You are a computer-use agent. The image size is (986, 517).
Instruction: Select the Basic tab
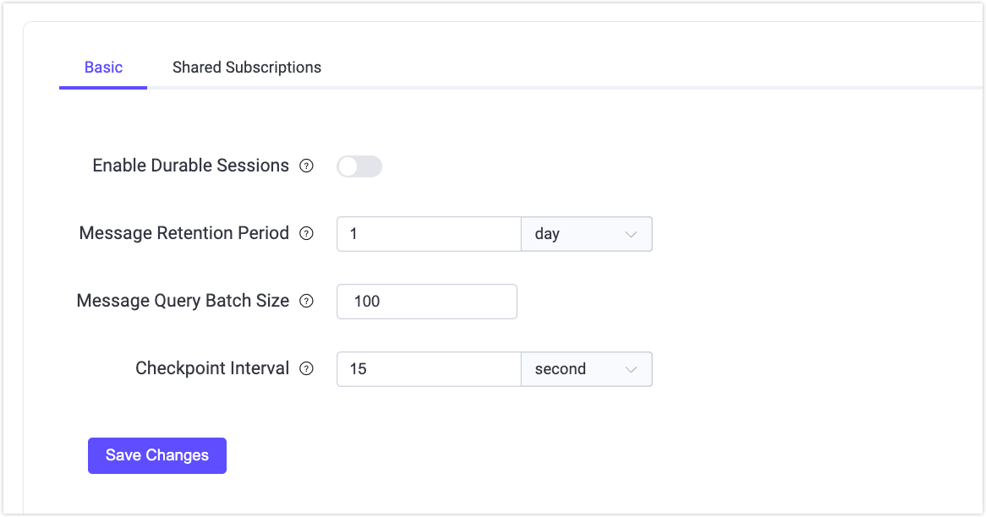pos(102,67)
